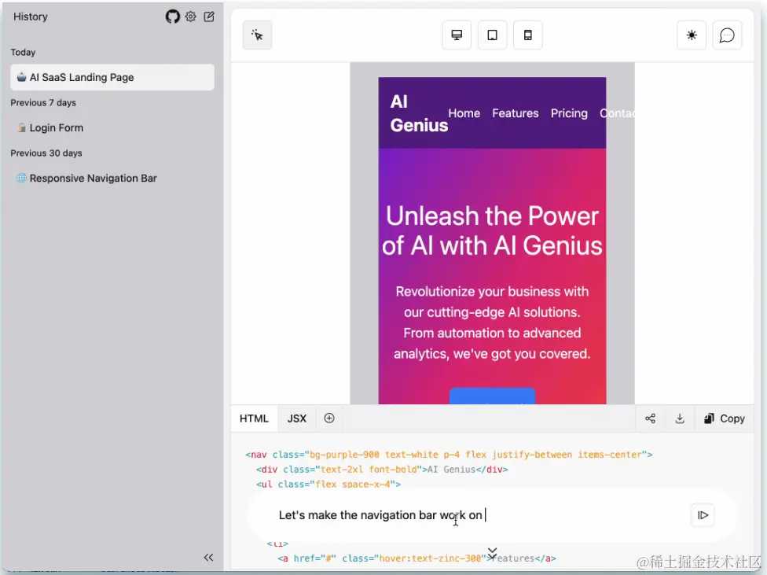Switch to the JSX tab
Image resolution: width=767 pixels, height=575 pixels.
click(296, 418)
